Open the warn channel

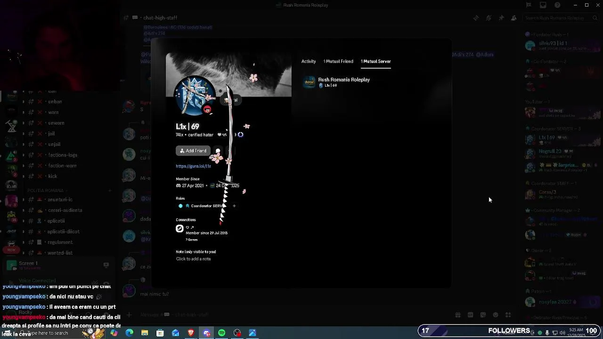coord(53,113)
